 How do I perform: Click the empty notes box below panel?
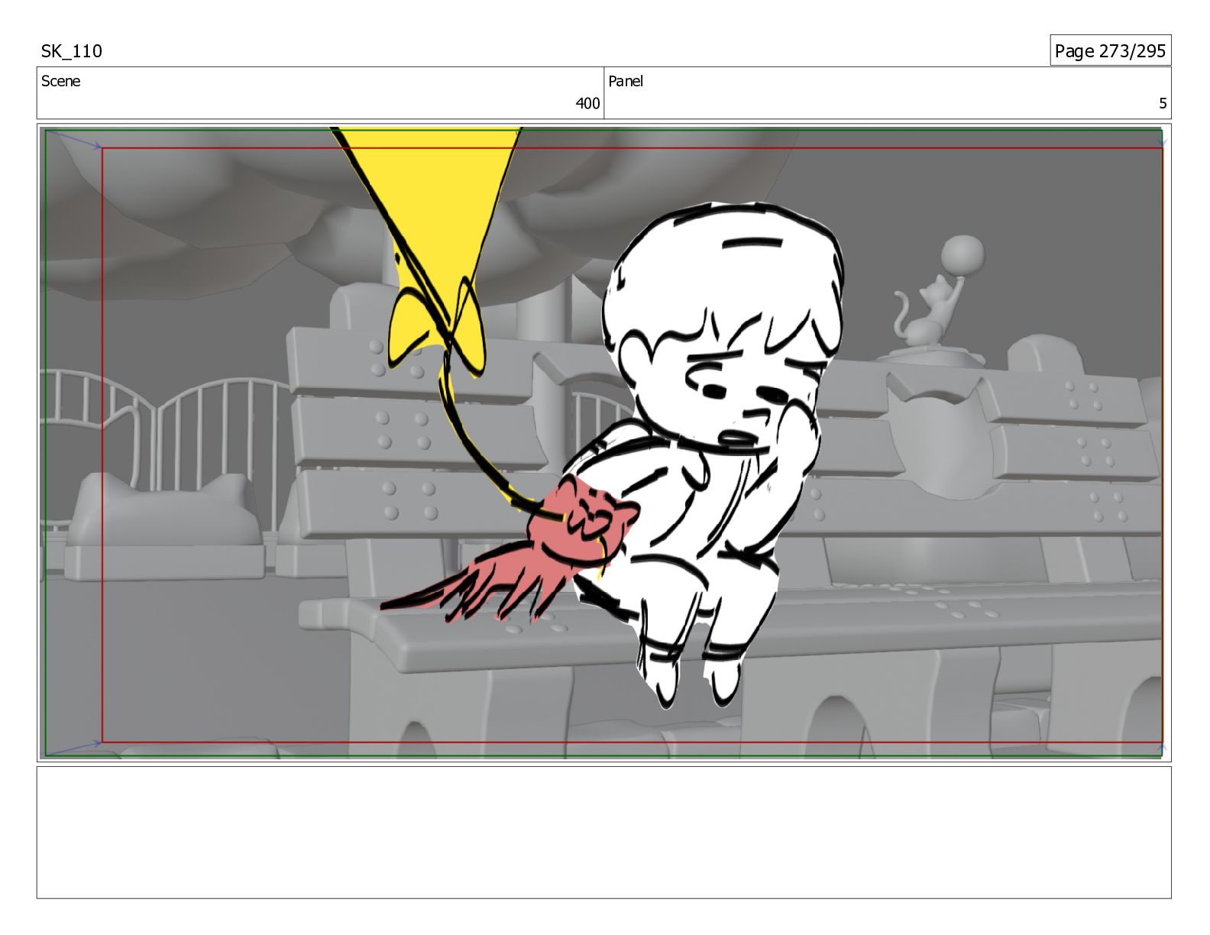click(x=603, y=833)
